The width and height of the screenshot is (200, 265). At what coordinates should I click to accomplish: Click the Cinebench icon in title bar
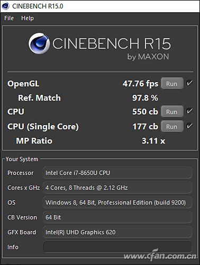[x=5, y=6]
